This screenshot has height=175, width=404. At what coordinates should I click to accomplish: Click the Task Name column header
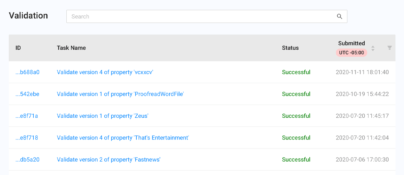(x=71, y=48)
